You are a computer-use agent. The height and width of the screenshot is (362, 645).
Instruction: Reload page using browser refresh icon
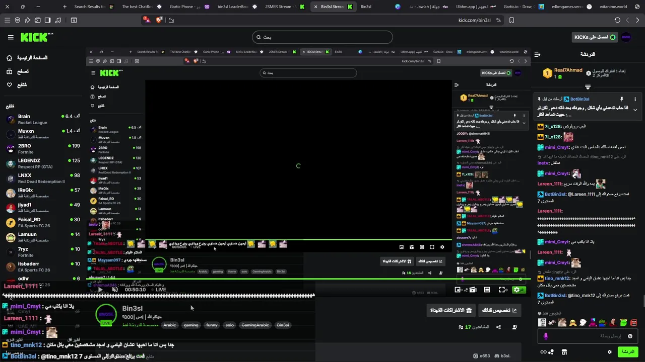(x=617, y=20)
